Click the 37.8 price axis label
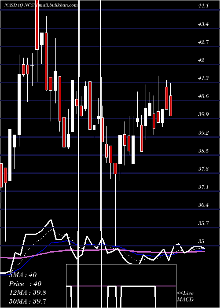Image resolution: width=220 pixels, height=308 pixels. click(203, 169)
